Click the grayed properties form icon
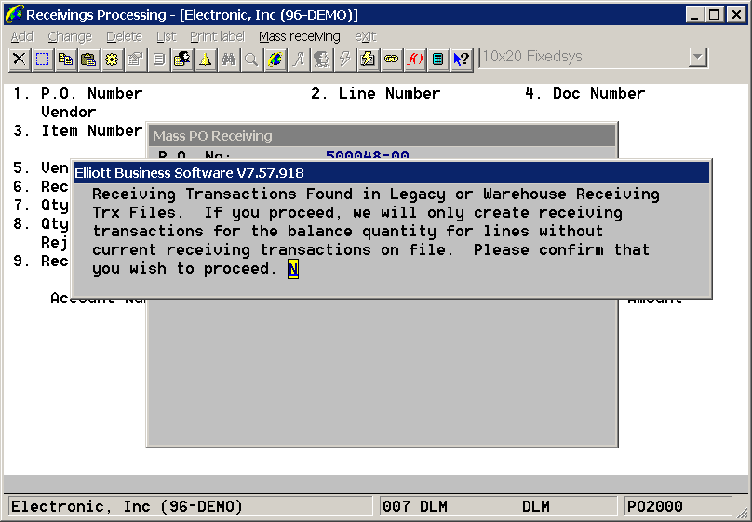 (135, 60)
